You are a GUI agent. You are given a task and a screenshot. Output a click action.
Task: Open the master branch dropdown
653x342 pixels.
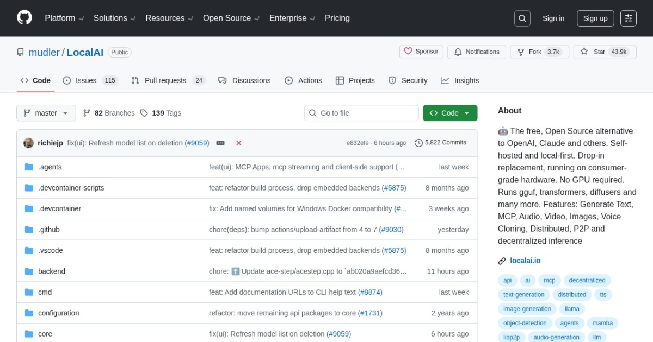(46, 113)
